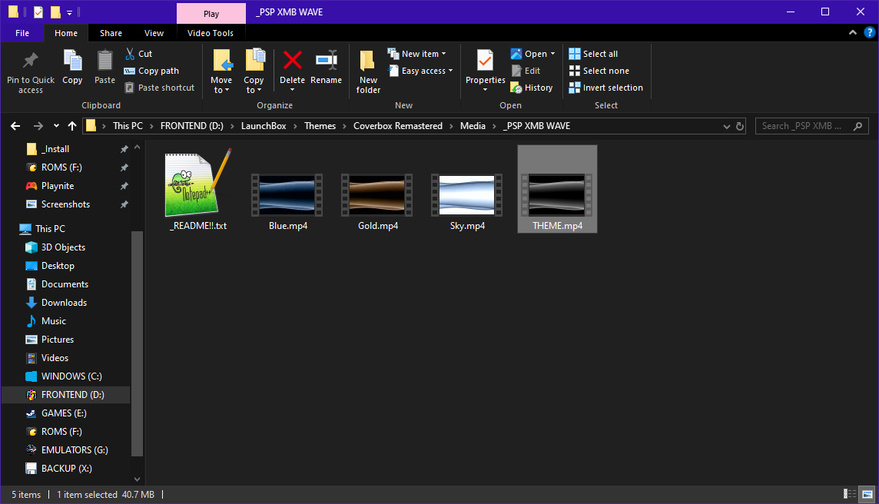Expand the Open button dropdown arrow

pyautogui.click(x=552, y=54)
